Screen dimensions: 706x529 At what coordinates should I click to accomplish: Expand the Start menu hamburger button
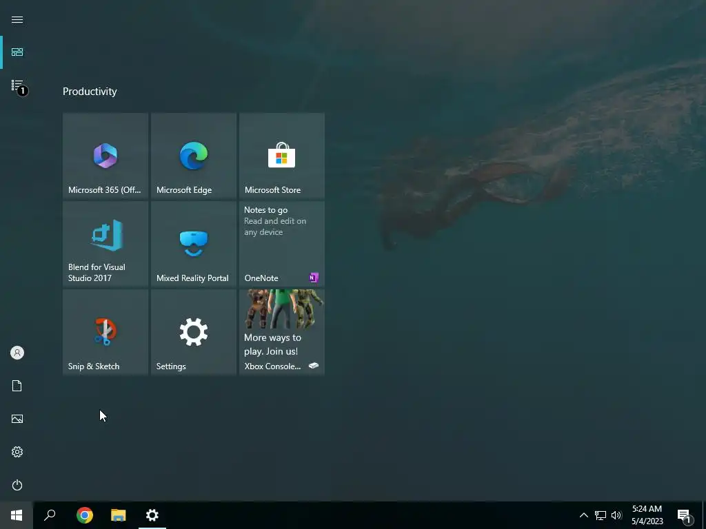coord(17,19)
